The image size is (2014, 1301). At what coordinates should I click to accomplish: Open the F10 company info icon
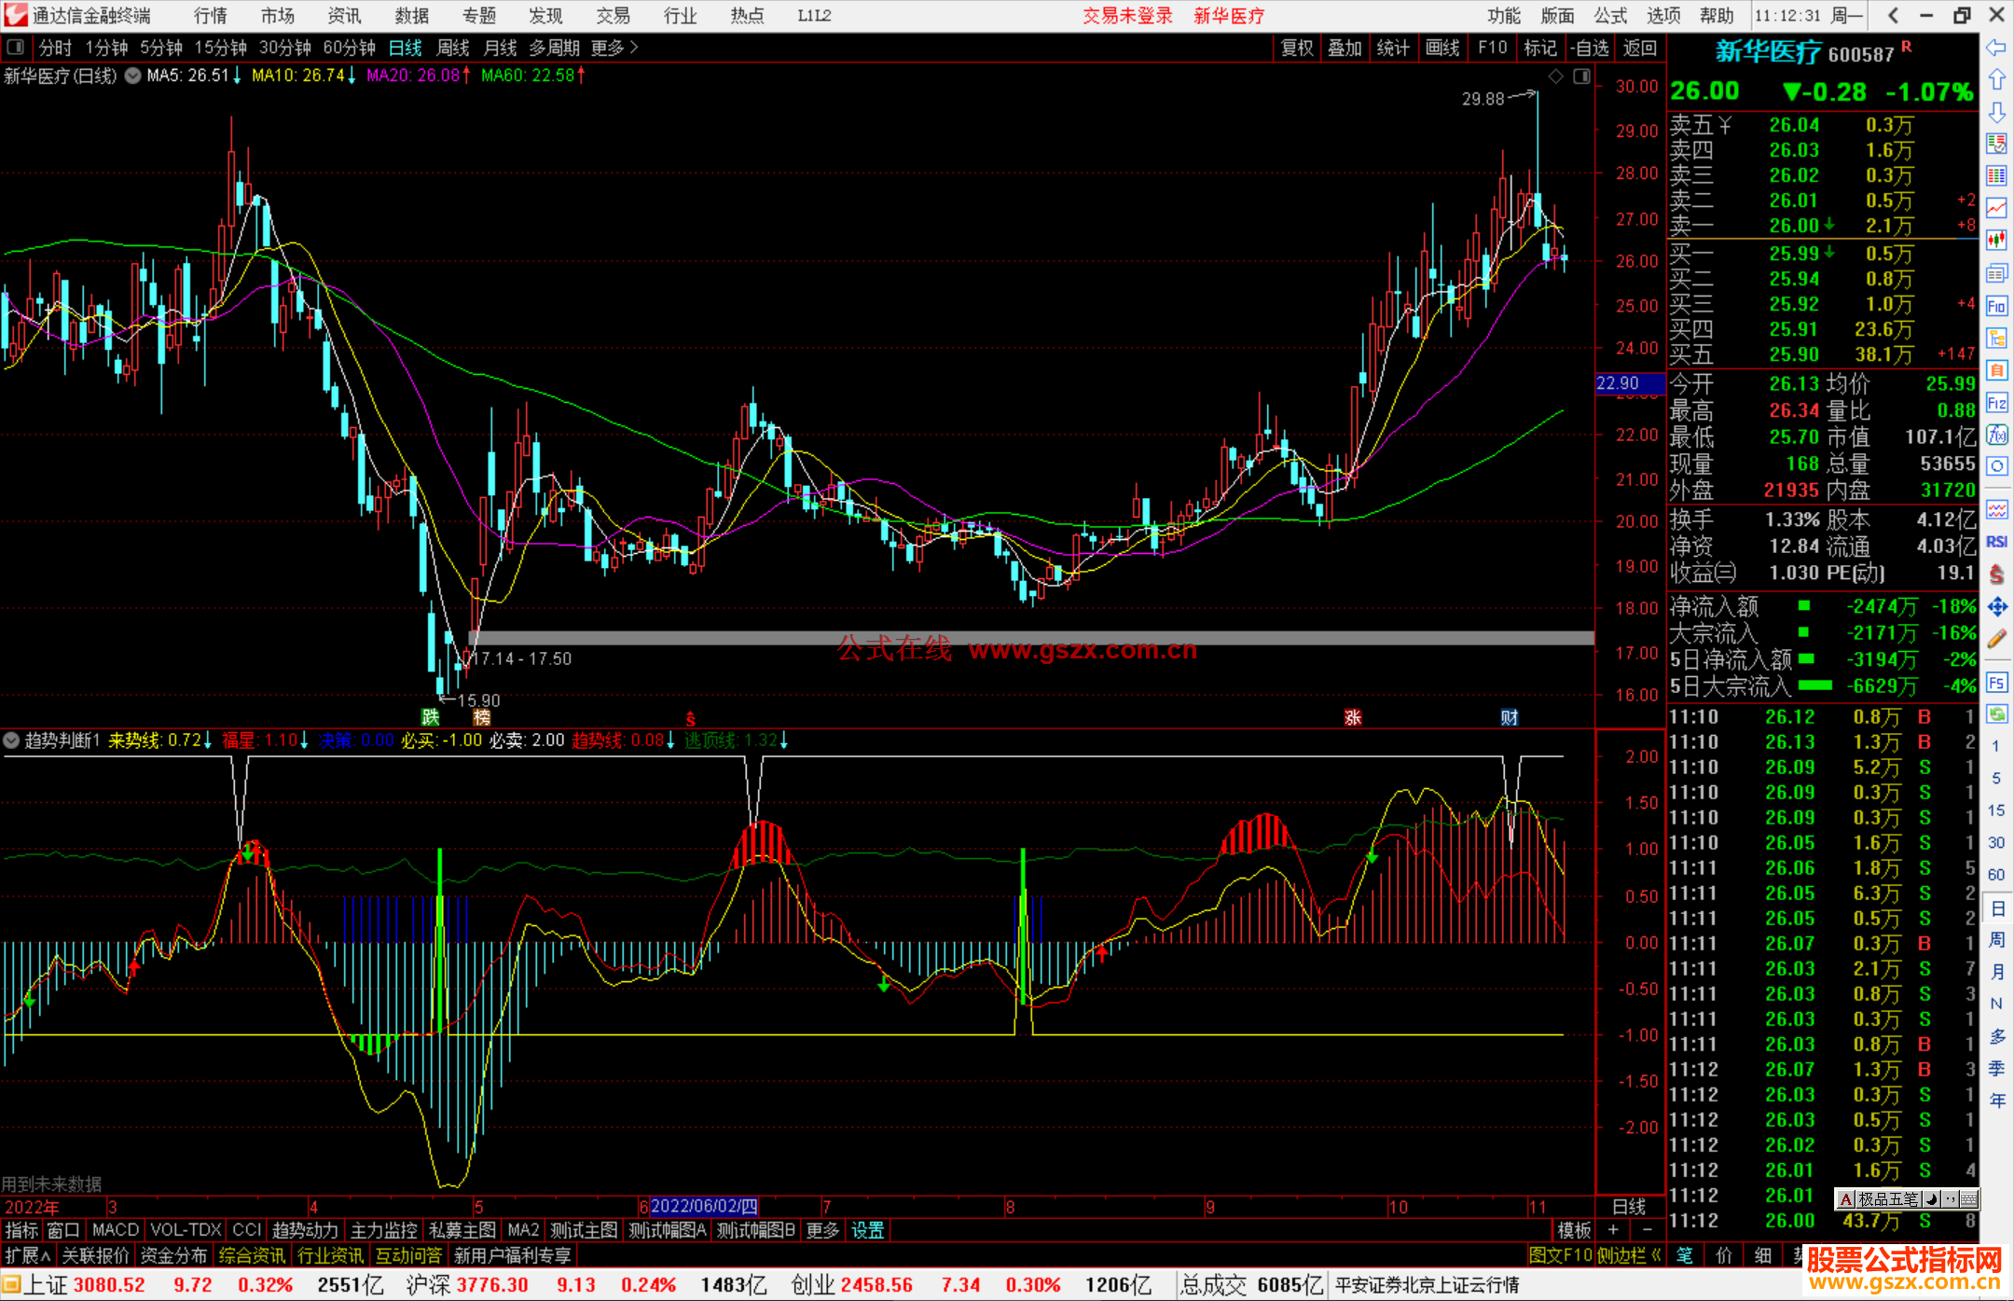1996,306
